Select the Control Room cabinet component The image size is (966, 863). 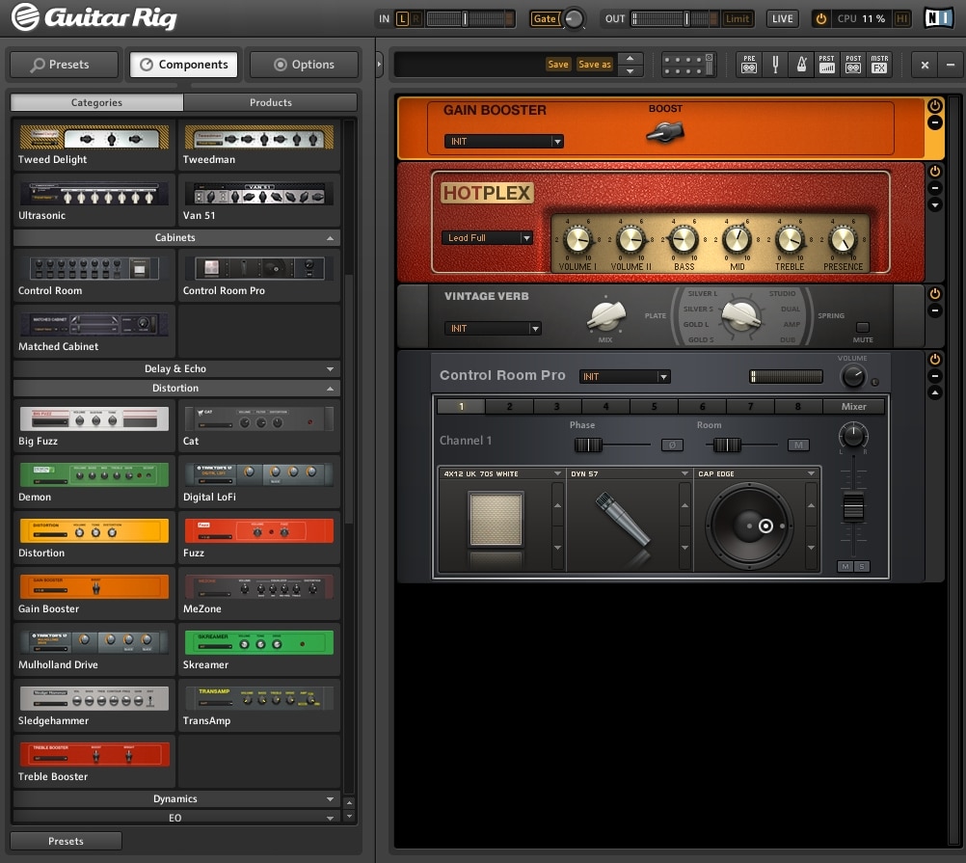[x=94, y=276]
